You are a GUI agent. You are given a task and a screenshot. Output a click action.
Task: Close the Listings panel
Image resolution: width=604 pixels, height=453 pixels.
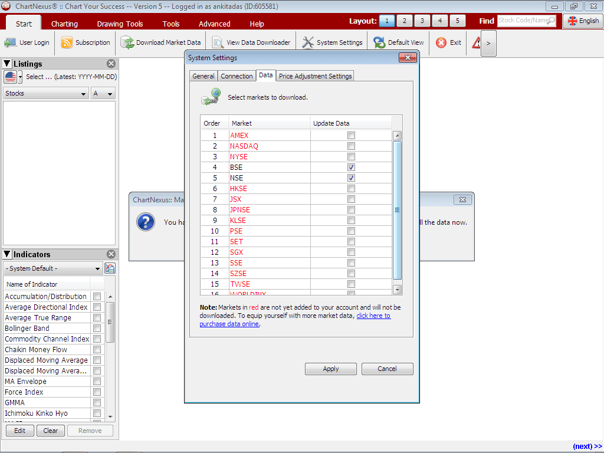[111, 64]
